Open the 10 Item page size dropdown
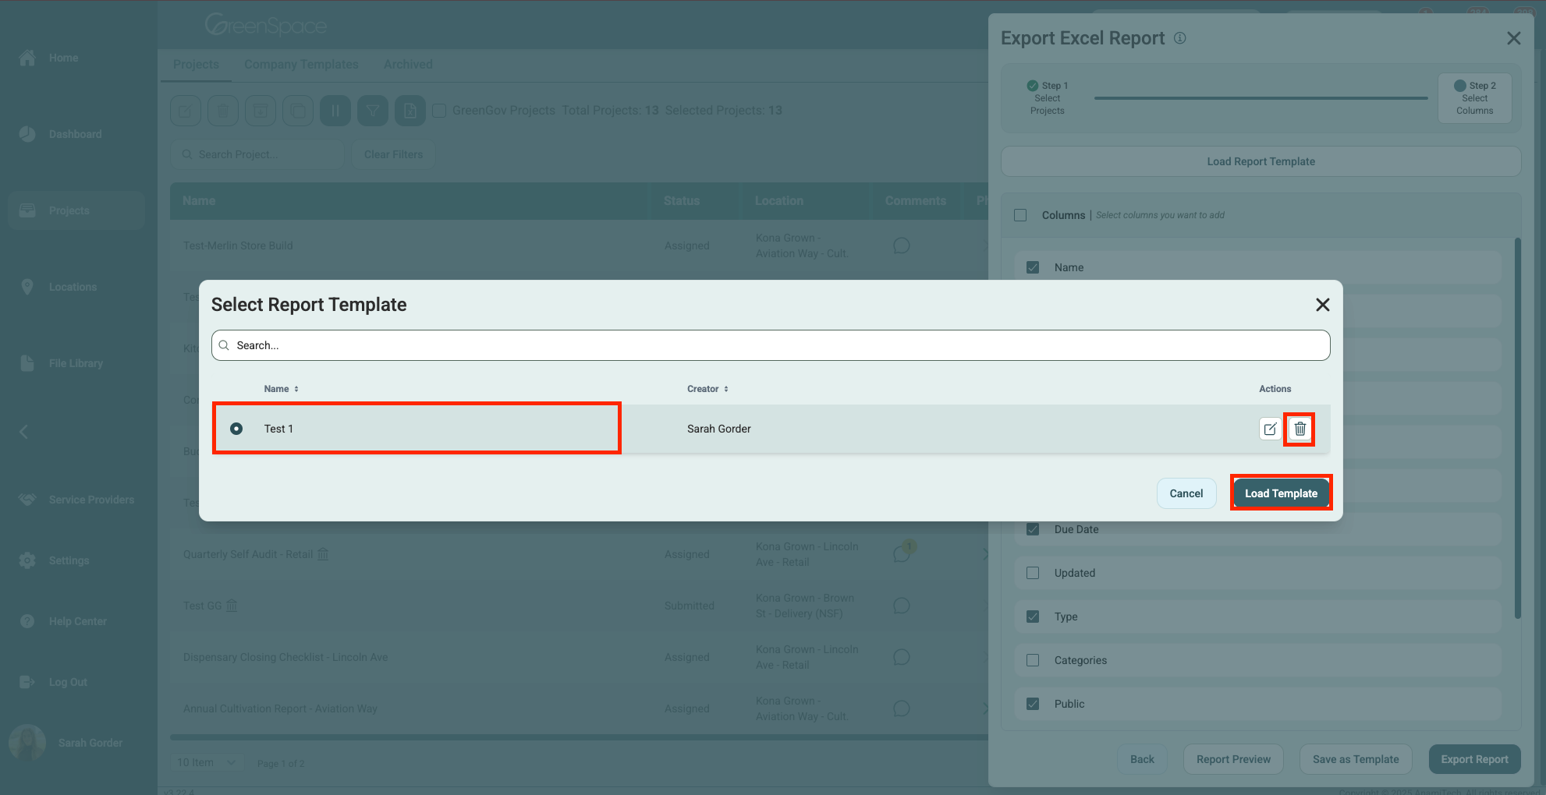 coord(207,762)
